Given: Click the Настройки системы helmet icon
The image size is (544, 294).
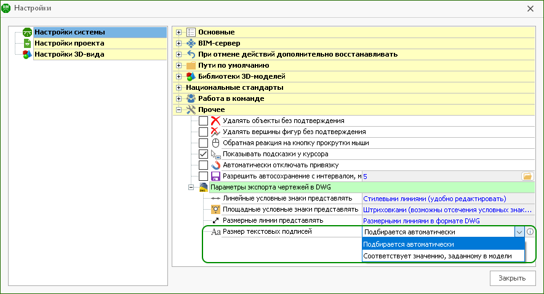Looking at the screenshot, I should click(x=27, y=32).
